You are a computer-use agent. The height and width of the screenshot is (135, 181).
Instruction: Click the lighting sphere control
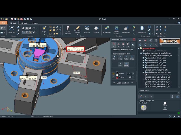pyautogui.click(x=143, y=107)
